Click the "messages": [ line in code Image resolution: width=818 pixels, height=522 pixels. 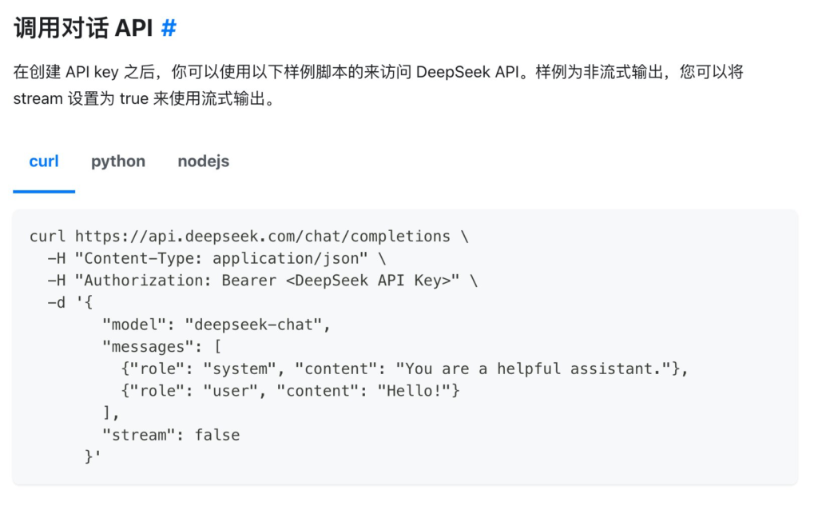[x=161, y=347]
